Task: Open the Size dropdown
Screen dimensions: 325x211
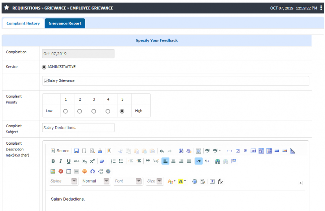Action: (x=154, y=181)
